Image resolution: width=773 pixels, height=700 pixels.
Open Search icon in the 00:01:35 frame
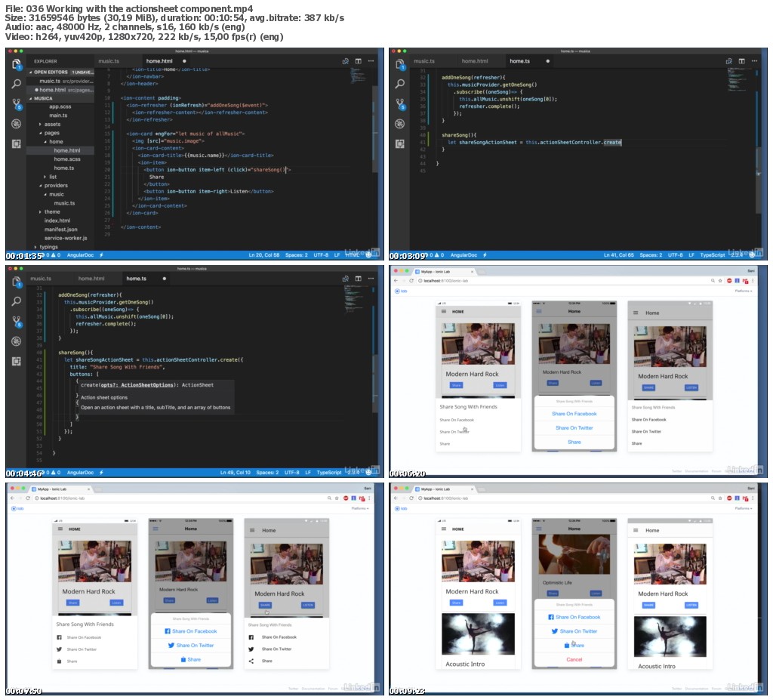[x=17, y=84]
